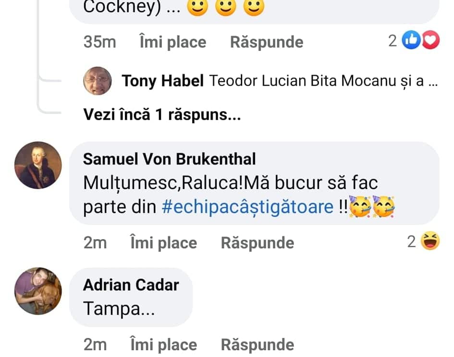Click the 35m timestamp on top comment
Image resolution: width=454 pixels, height=357 pixels.
point(99,42)
